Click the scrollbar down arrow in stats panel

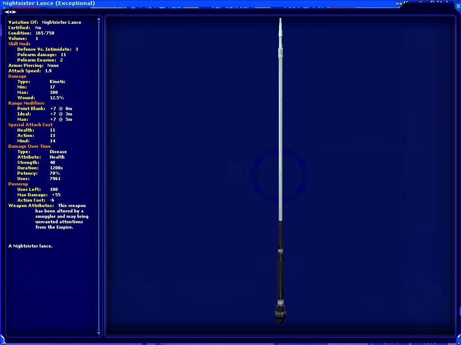point(99,333)
